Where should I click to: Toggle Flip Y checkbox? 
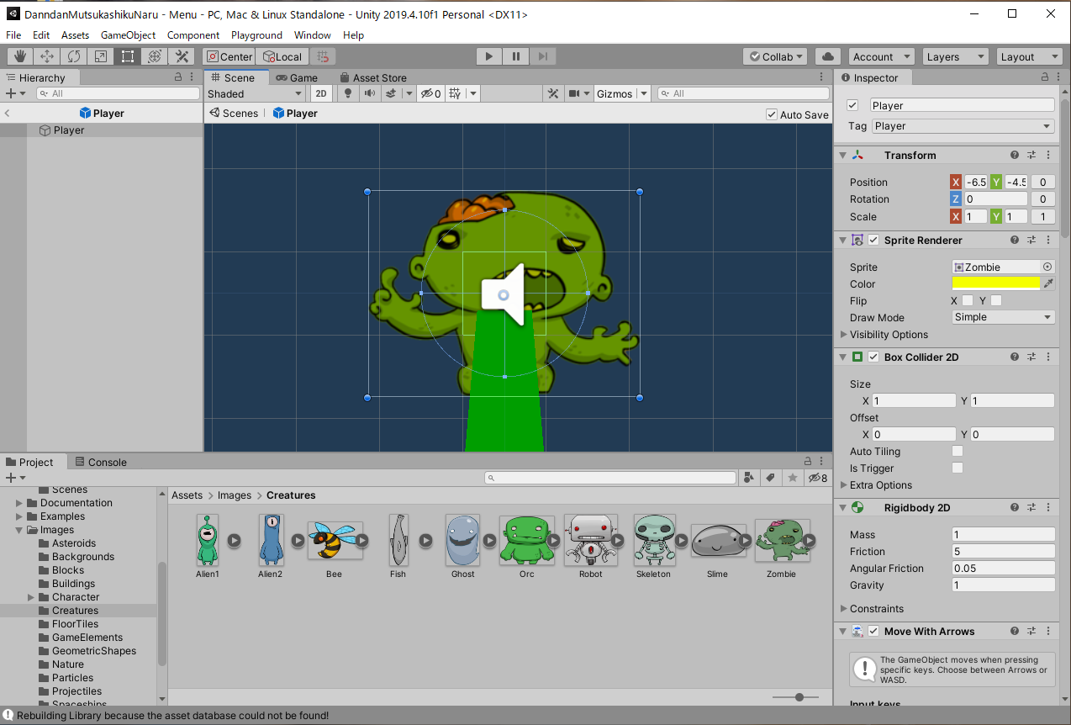coord(996,300)
